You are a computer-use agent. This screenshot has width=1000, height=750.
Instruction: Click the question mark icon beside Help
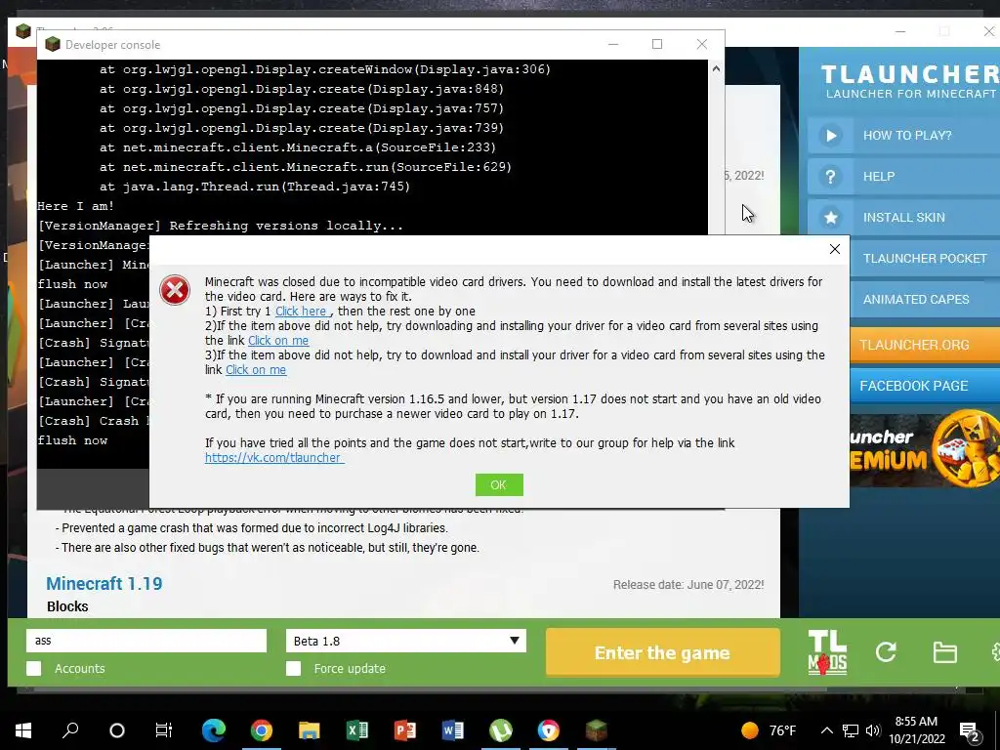(830, 177)
